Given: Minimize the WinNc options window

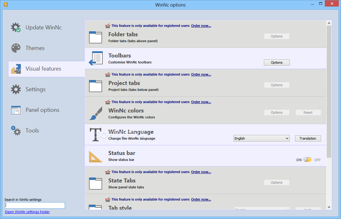Looking at the screenshot, I should click(x=312, y=4).
